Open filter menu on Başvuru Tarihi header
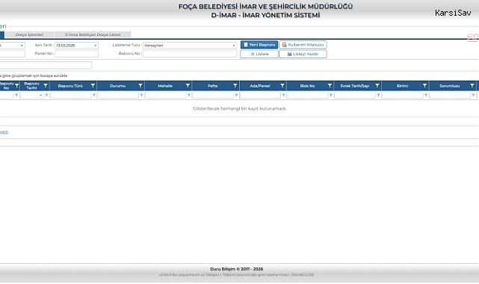 [x=46, y=86]
